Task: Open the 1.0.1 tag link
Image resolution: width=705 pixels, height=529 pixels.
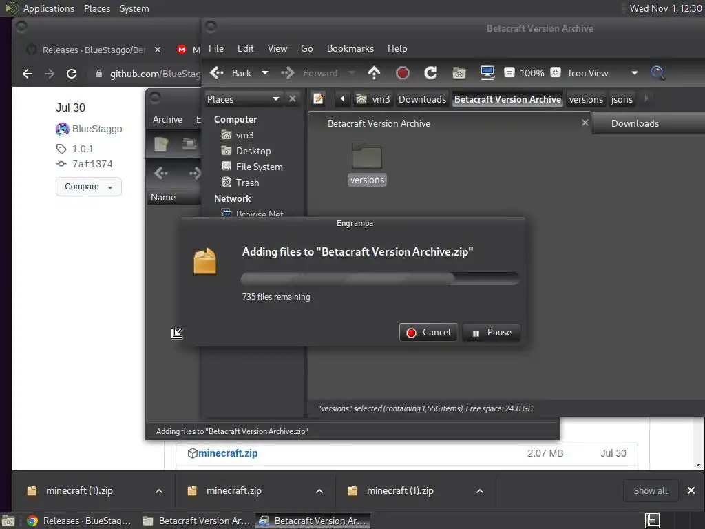Action: click(83, 149)
